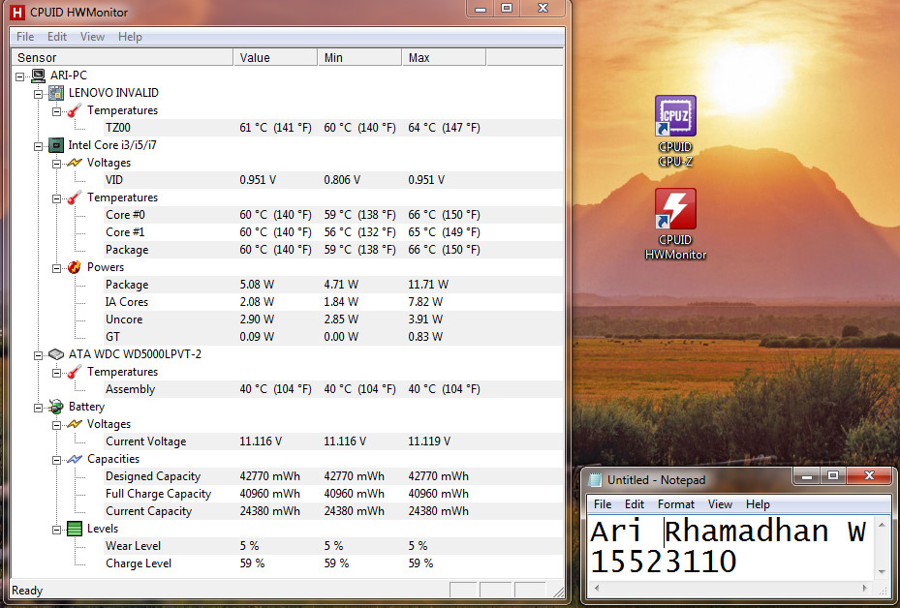Collapse the Intel Core i3/i5/i7 node

coord(39,146)
